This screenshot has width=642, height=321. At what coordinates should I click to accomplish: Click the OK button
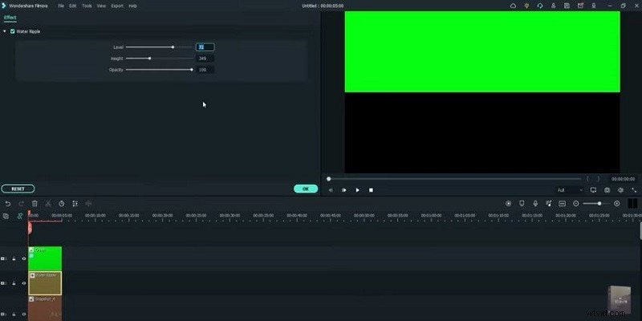coord(305,189)
